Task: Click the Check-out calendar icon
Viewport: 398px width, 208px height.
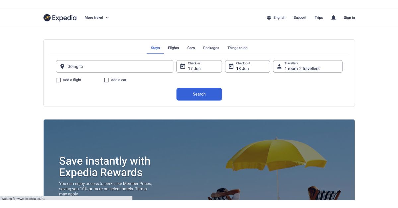Action: [x=231, y=66]
